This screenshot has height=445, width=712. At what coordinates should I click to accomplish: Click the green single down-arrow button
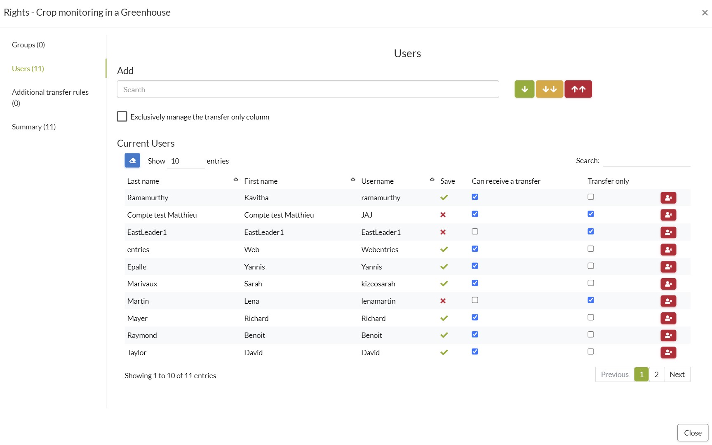point(524,89)
